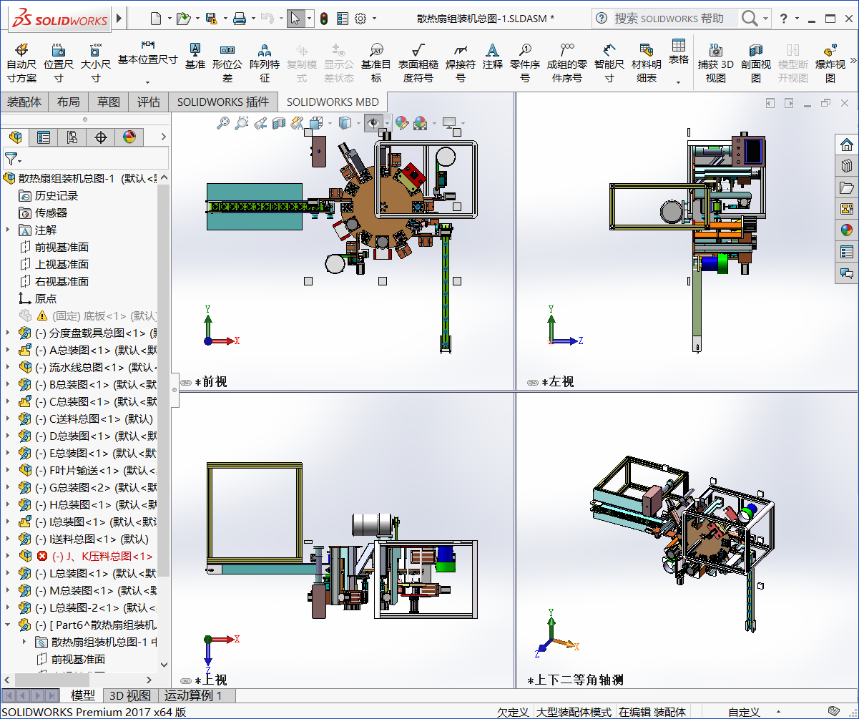Image resolution: width=859 pixels, height=719 pixels.
Task: Open the Section View (剖面视图) tool
Action: (x=756, y=63)
